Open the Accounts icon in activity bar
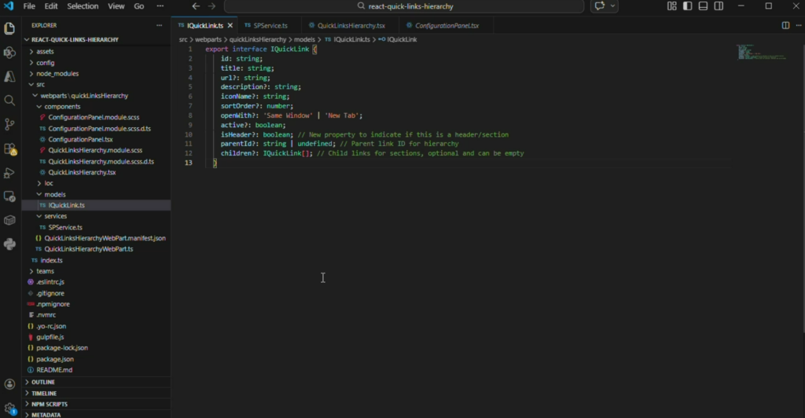The height and width of the screenshot is (418, 805). [9, 384]
